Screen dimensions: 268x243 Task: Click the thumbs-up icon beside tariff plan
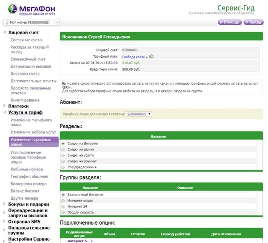pyautogui.click(x=152, y=56)
